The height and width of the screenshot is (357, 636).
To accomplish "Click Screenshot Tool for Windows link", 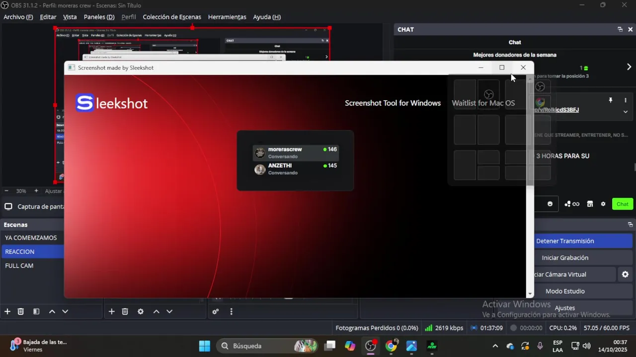I will [x=393, y=103].
